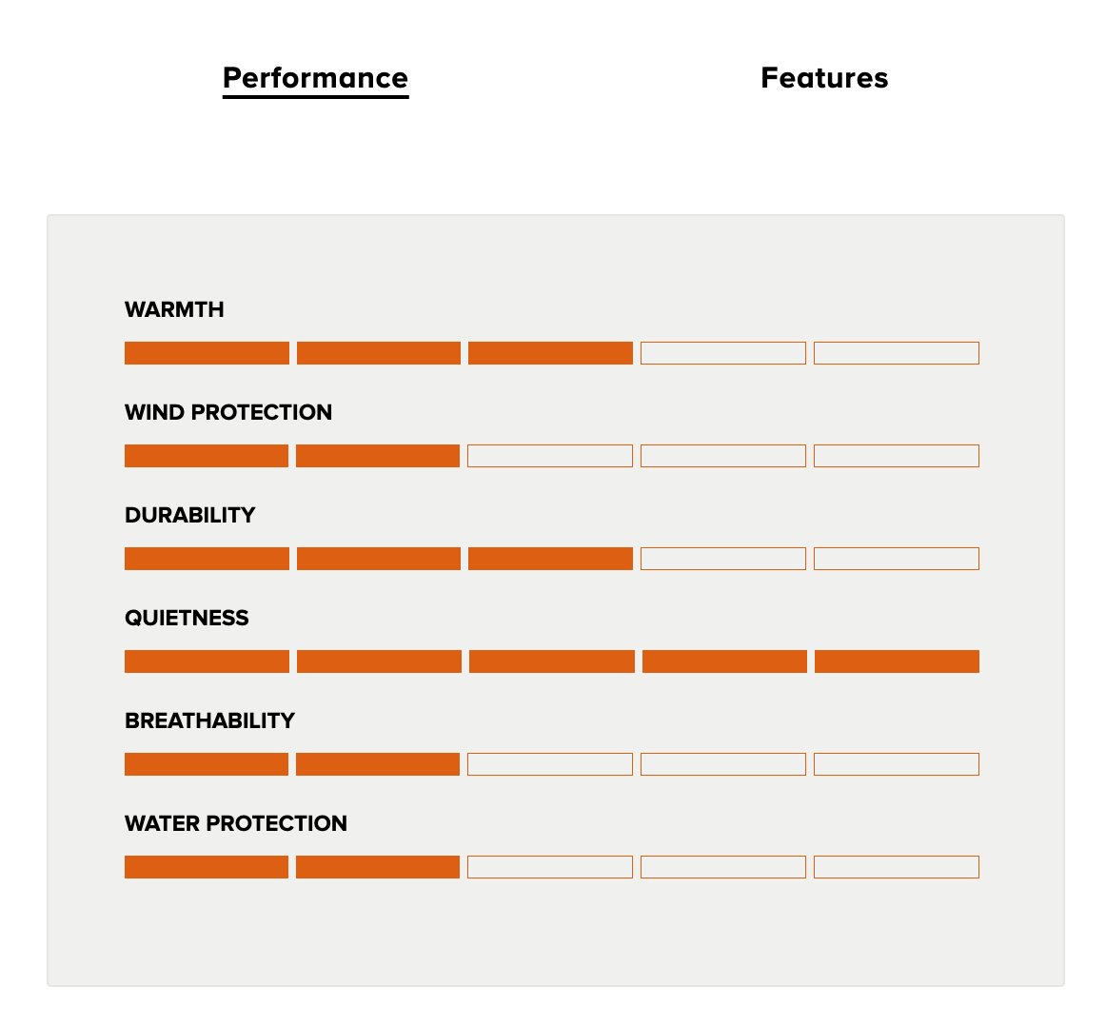This screenshot has width=1106, height=1026.
Task: Click the third empty Wind Protection segment
Action: [550, 456]
